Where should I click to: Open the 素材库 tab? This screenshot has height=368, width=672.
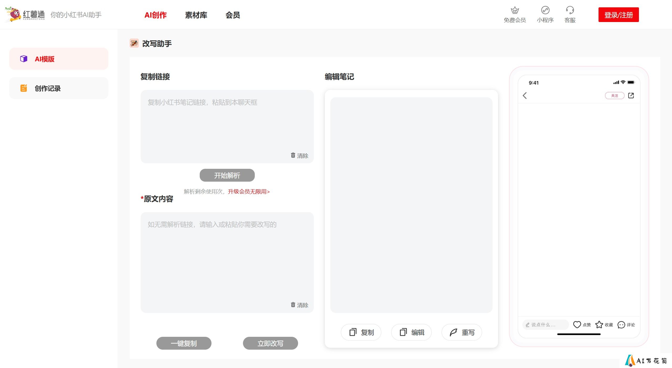pyautogui.click(x=196, y=15)
